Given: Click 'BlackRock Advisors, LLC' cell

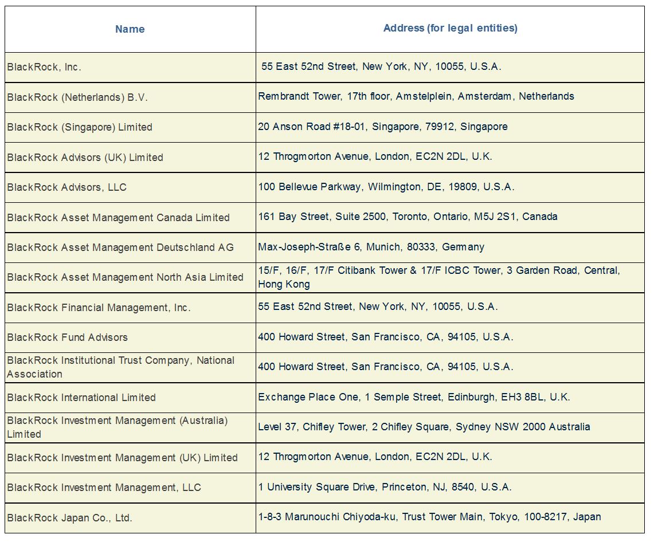Looking at the screenshot, I should 130,187.
